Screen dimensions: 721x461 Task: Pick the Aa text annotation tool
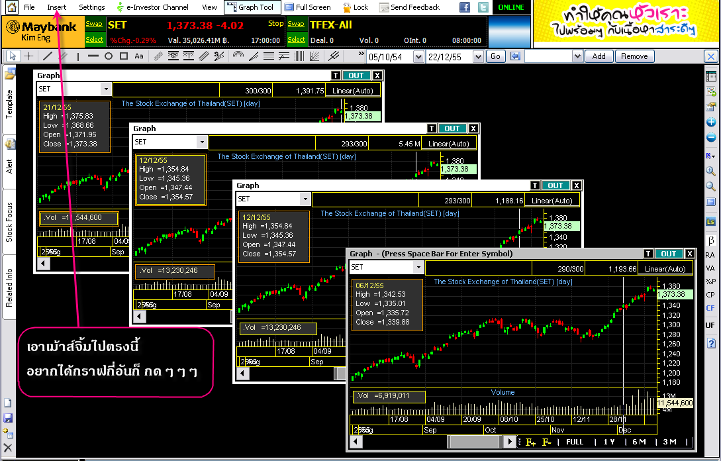click(x=139, y=56)
